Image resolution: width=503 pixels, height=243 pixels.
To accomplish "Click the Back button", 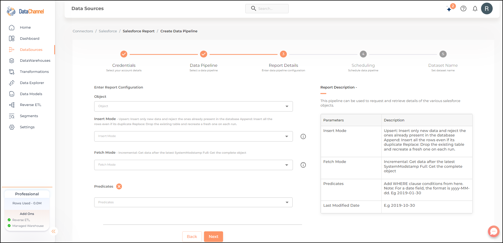I will (x=192, y=237).
